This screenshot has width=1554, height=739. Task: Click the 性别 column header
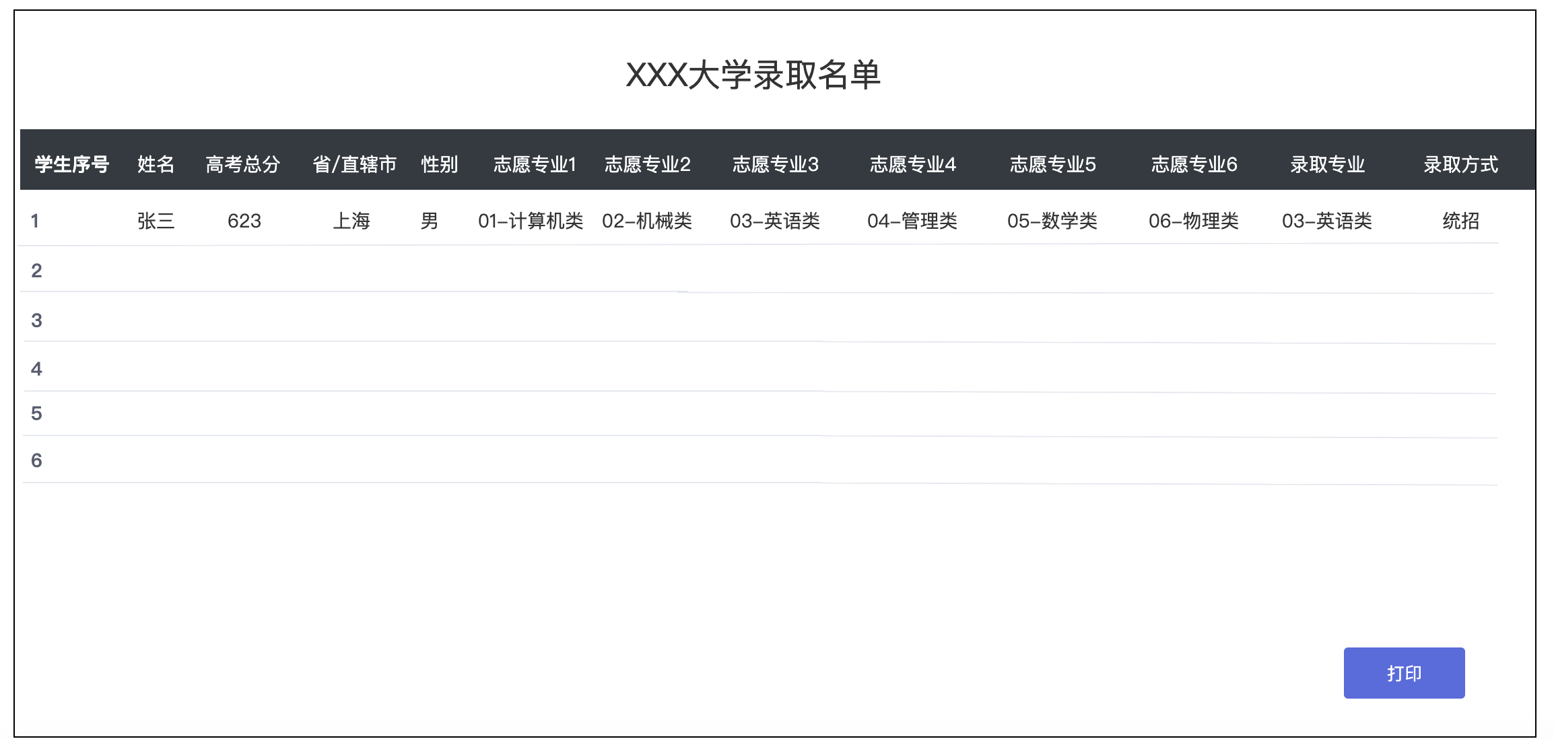coord(440,164)
